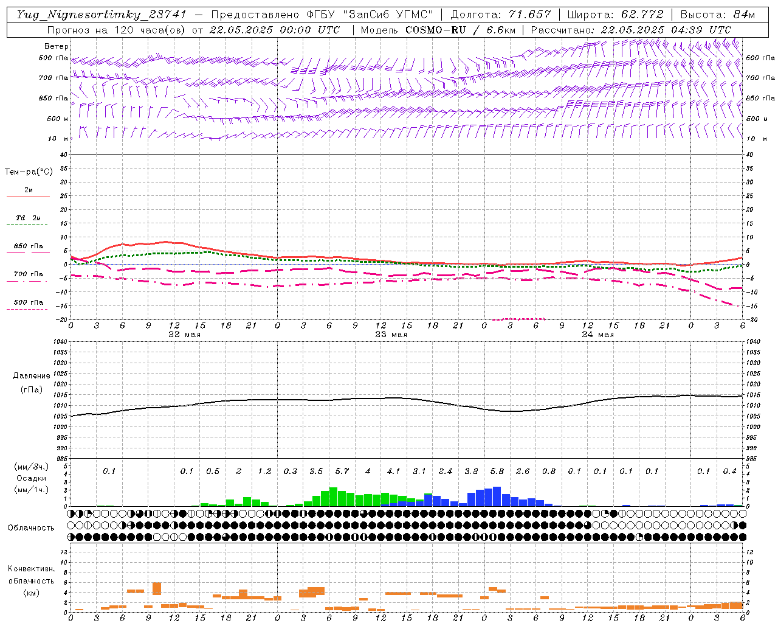
Task: Click the Конвективн. convective cloud label
Action: pos(31,569)
